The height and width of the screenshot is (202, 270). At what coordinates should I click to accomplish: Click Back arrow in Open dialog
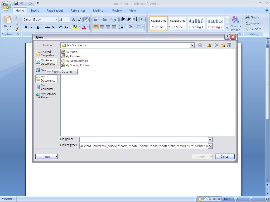200,45
